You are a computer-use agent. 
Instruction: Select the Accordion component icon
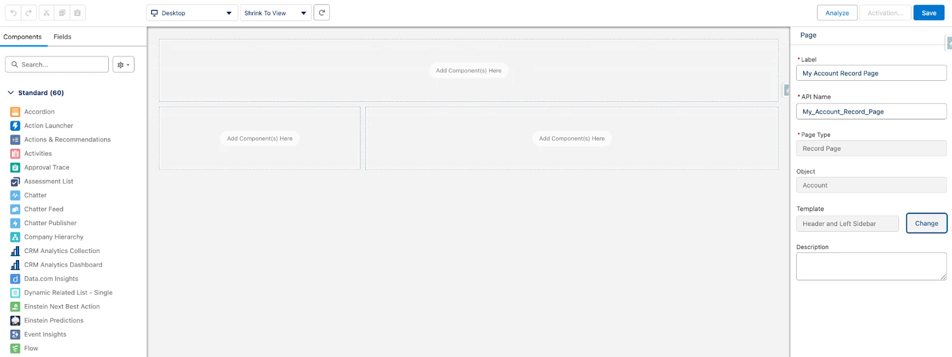[x=15, y=112]
